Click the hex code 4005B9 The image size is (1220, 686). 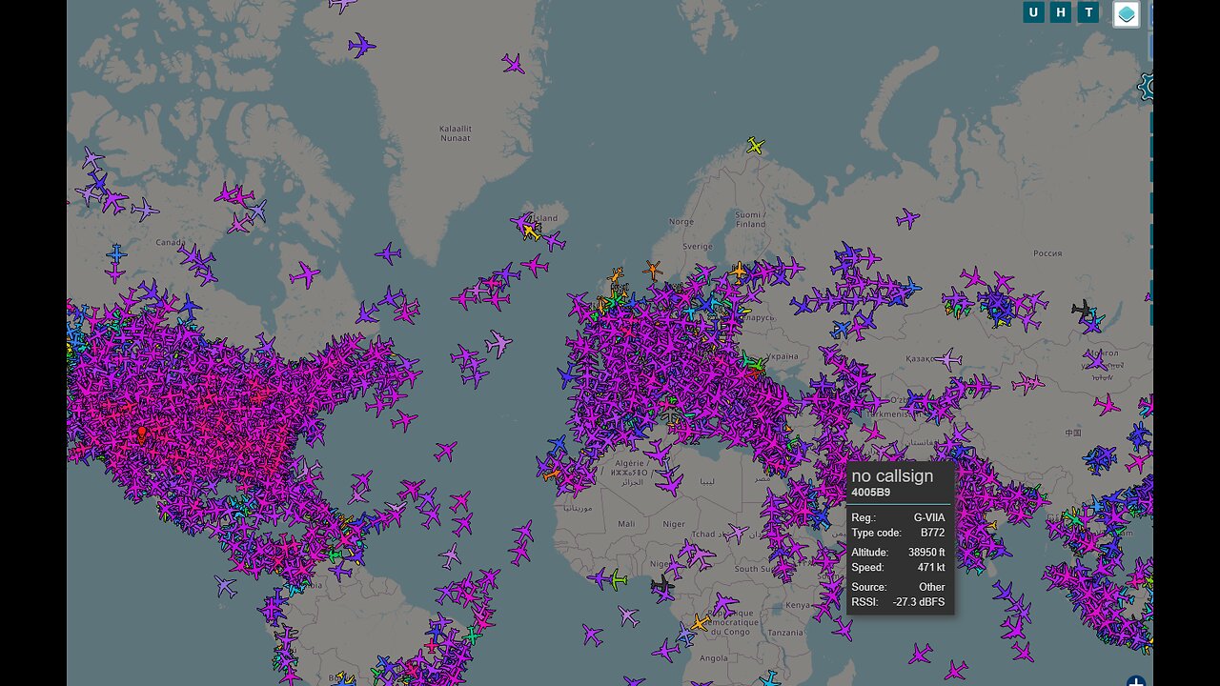tap(871, 493)
